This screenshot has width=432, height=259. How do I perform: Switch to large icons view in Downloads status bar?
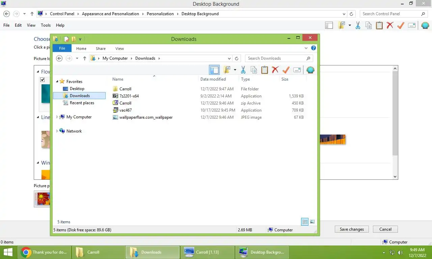coord(312,222)
